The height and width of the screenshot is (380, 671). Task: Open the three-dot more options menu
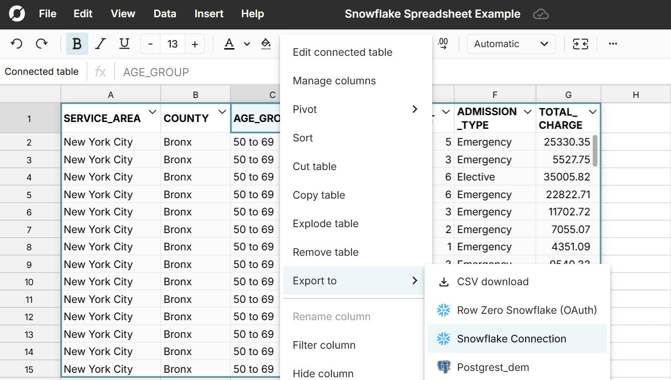click(613, 44)
